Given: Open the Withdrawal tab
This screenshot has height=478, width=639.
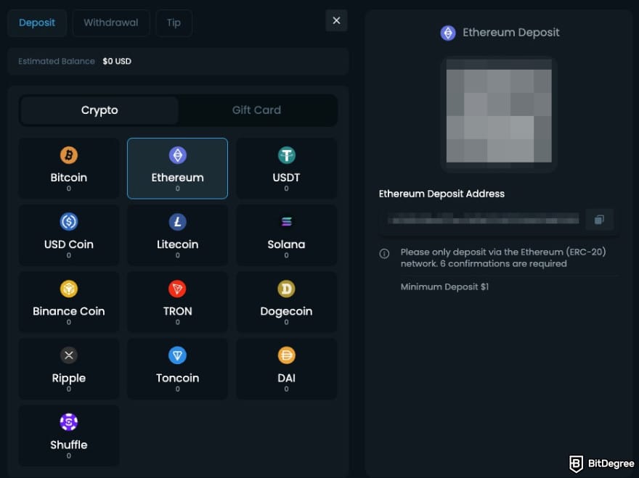Looking at the screenshot, I should pos(111,22).
